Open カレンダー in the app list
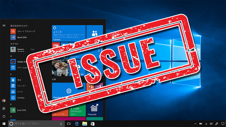Screen dimensions: 226x127 click(18, 86)
